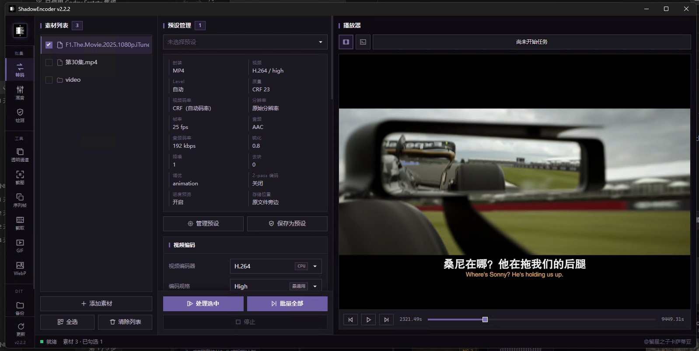Click the 素材列表 count badge 3
The image size is (699, 351).
click(x=77, y=25)
